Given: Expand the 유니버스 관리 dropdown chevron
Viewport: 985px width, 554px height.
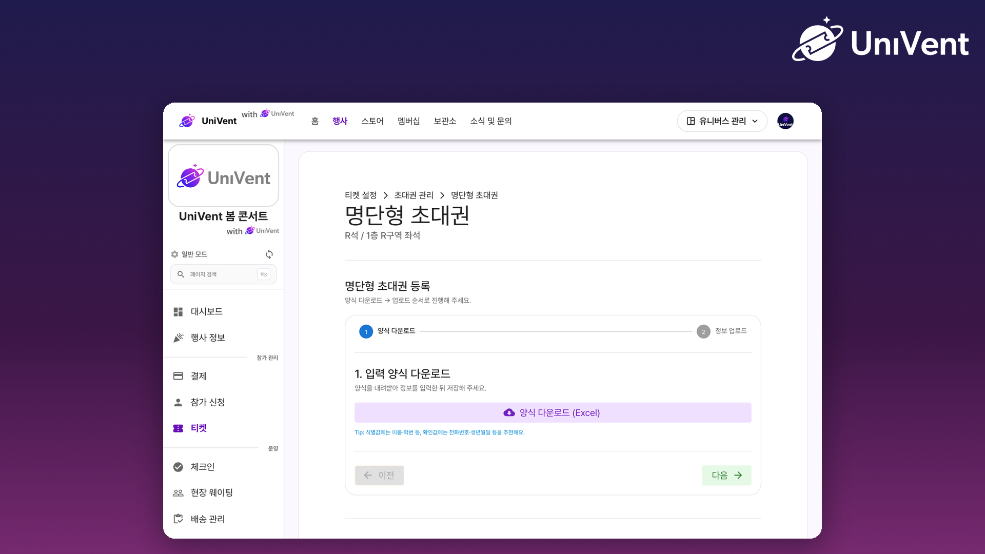Looking at the screenshot, I should point(755,122).
